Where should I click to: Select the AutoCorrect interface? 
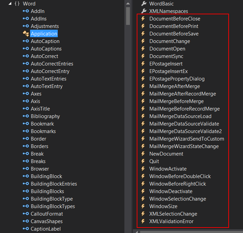click(44, 56)
